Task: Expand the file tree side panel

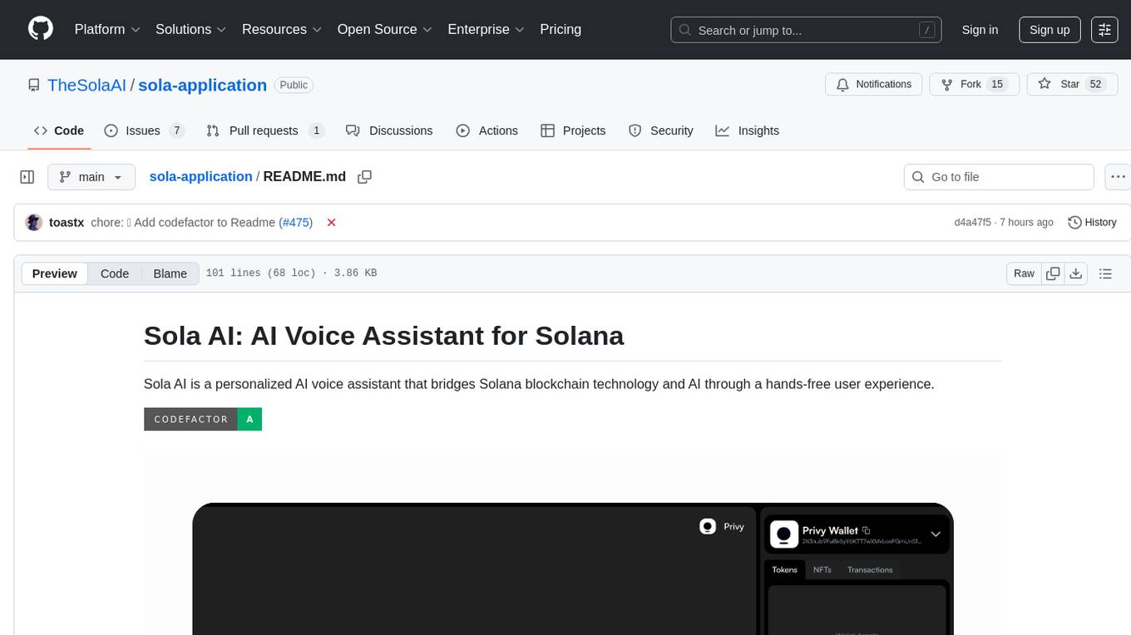Action: click(27, 177)
